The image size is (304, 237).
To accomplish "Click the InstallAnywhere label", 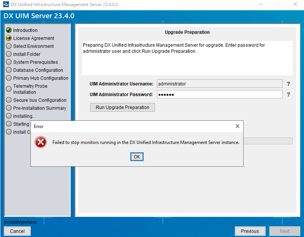I will tap(21, 222).
